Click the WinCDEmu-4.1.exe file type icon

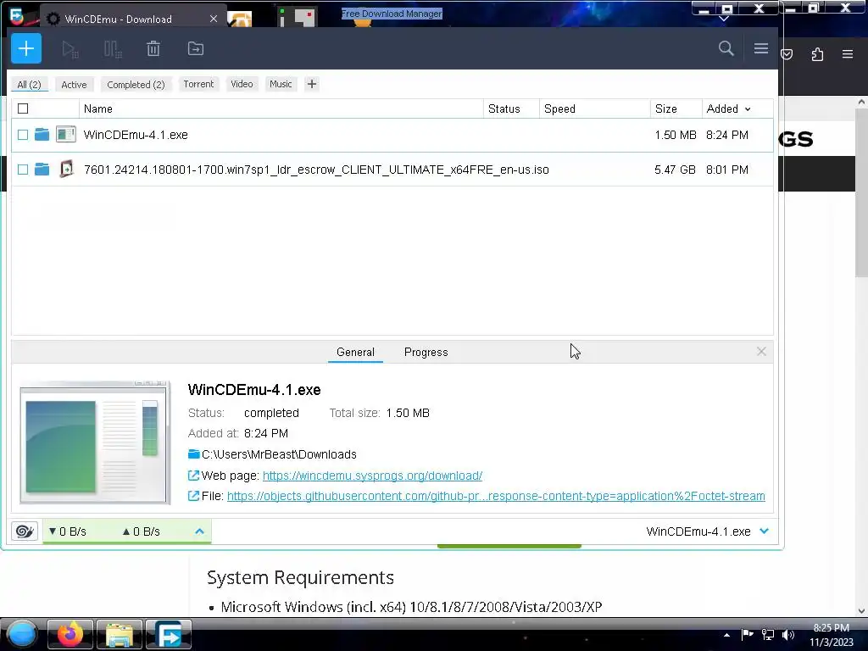[66, 134]
